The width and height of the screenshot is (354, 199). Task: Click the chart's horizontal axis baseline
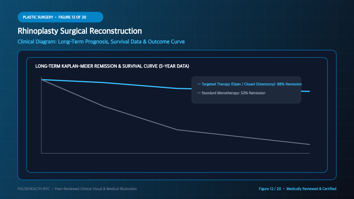click(x=176, y=153)
